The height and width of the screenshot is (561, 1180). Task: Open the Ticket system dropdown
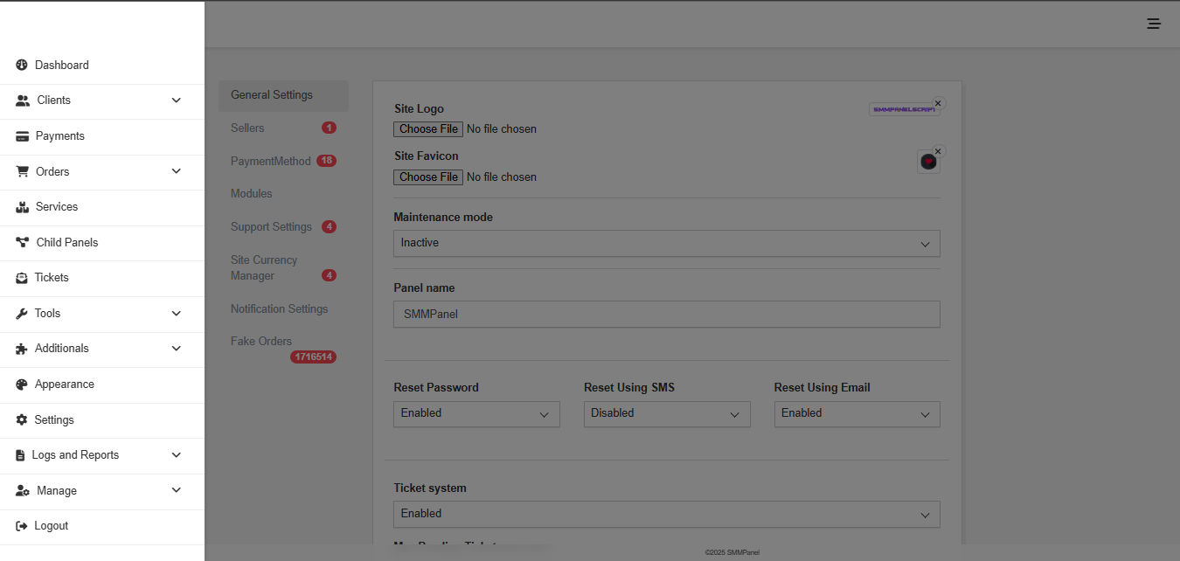click(666, 514)
